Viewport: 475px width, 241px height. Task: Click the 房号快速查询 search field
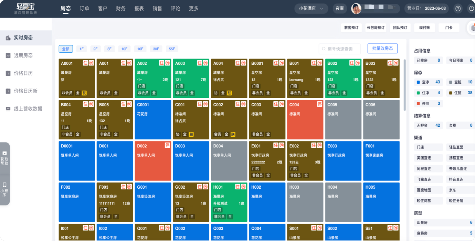click(x=340, y=49)
